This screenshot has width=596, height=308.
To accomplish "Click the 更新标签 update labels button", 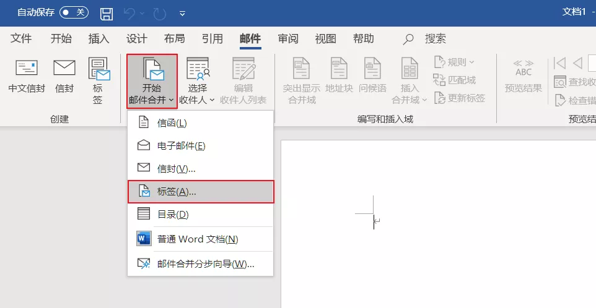I will (x=460, y=98).
